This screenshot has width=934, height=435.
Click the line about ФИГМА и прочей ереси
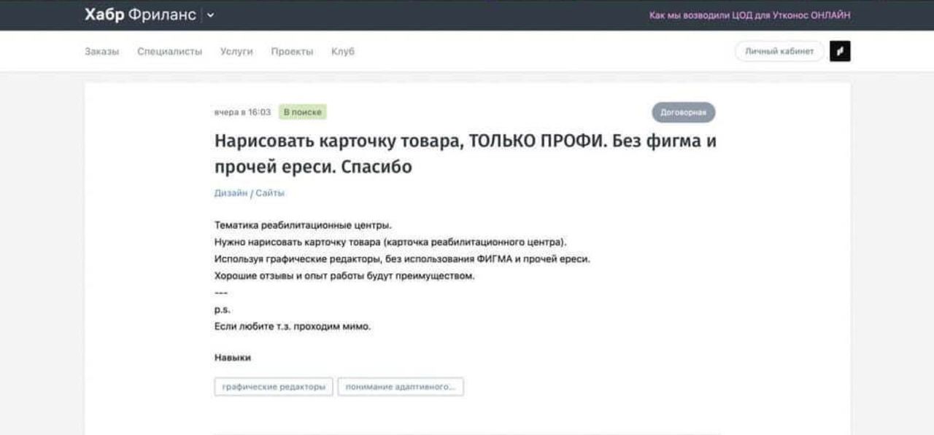[402, 259]
